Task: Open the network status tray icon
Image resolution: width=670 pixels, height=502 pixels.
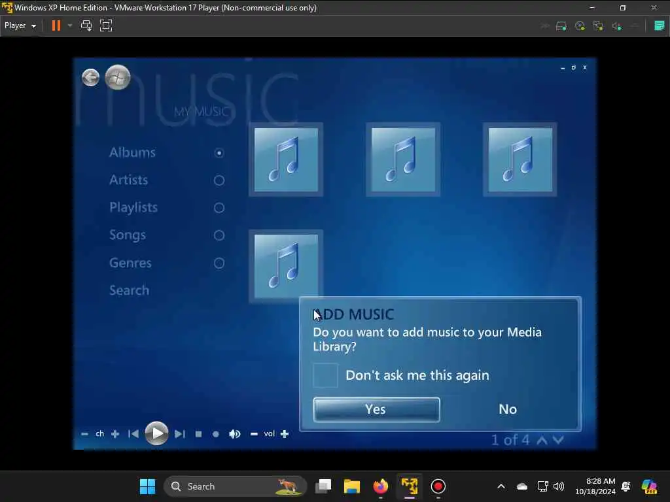Action: pos(542,486)
